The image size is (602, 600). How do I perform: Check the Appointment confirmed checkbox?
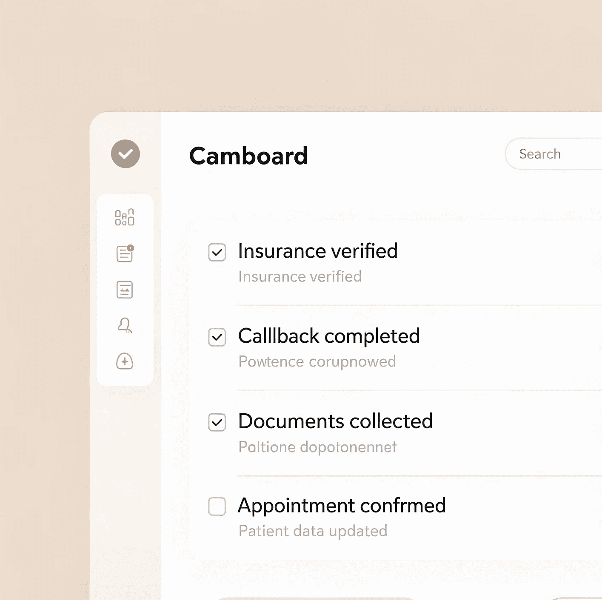pyautogui.click(x=217, y=506)
